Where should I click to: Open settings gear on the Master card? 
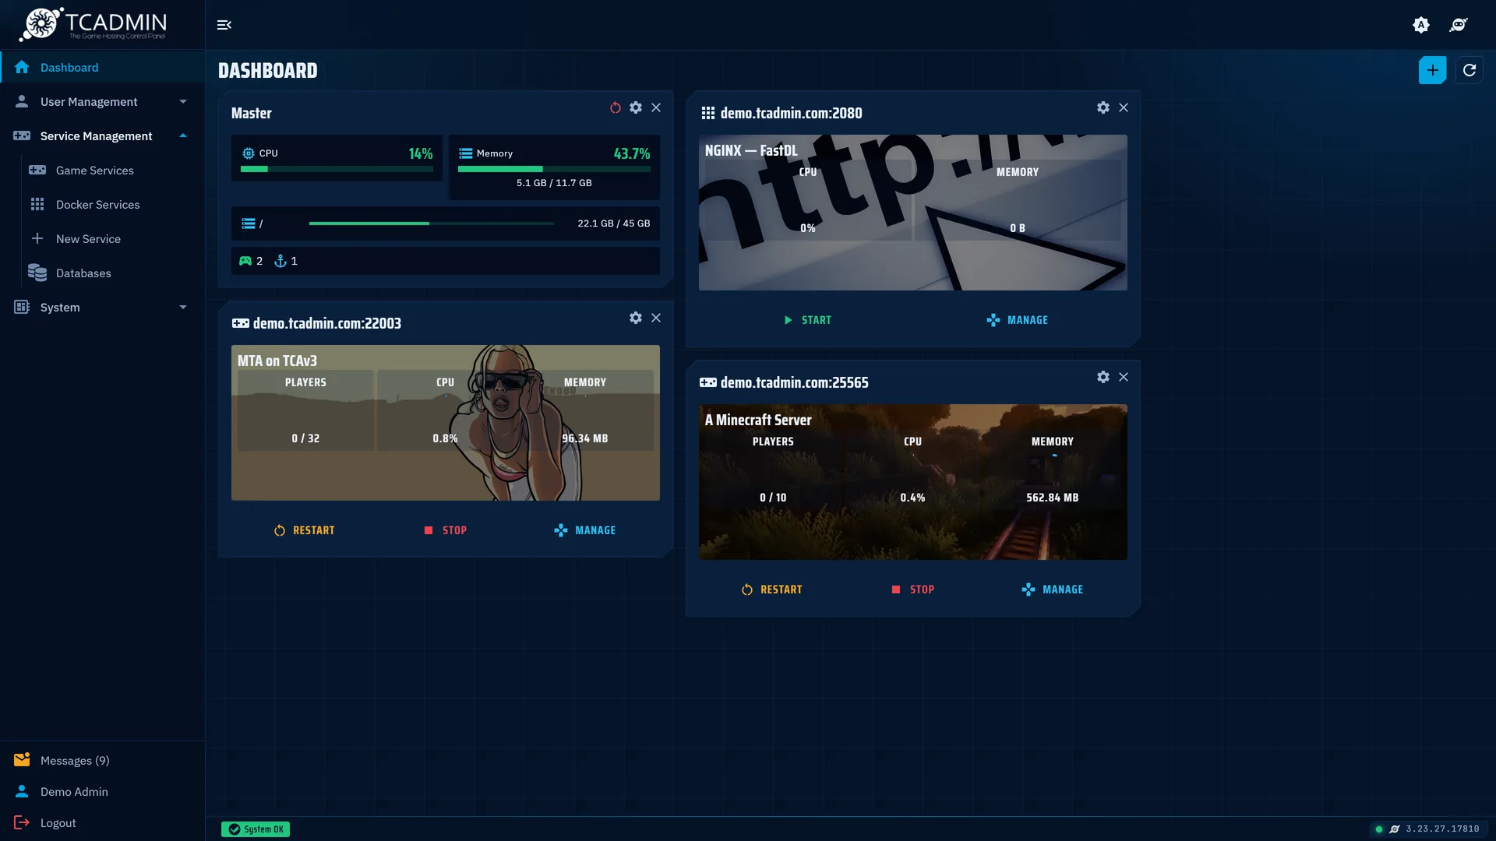tap(636, 107)
